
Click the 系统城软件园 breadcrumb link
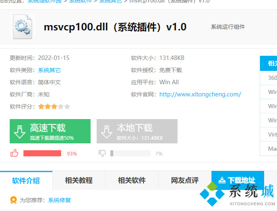[44, 1]
